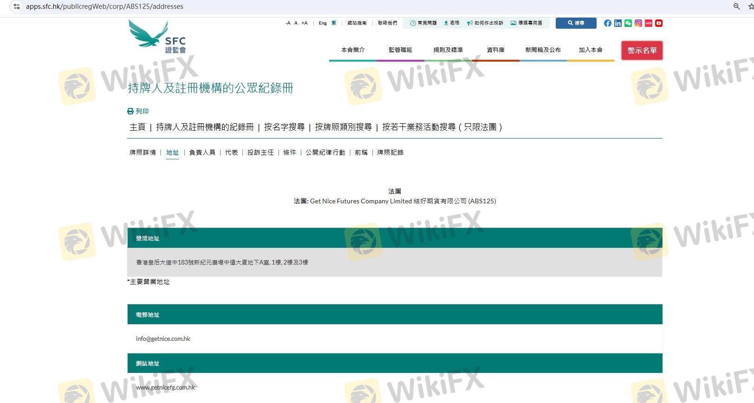Click the website www.getnicefg.com.hk

click(x=165, y=388)
